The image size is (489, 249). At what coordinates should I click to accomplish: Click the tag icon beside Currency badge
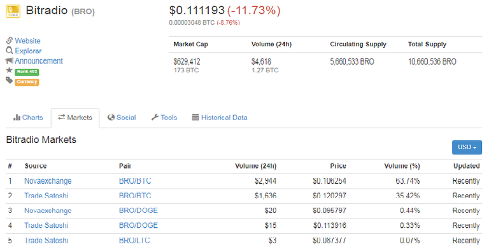tap(10, 81)
